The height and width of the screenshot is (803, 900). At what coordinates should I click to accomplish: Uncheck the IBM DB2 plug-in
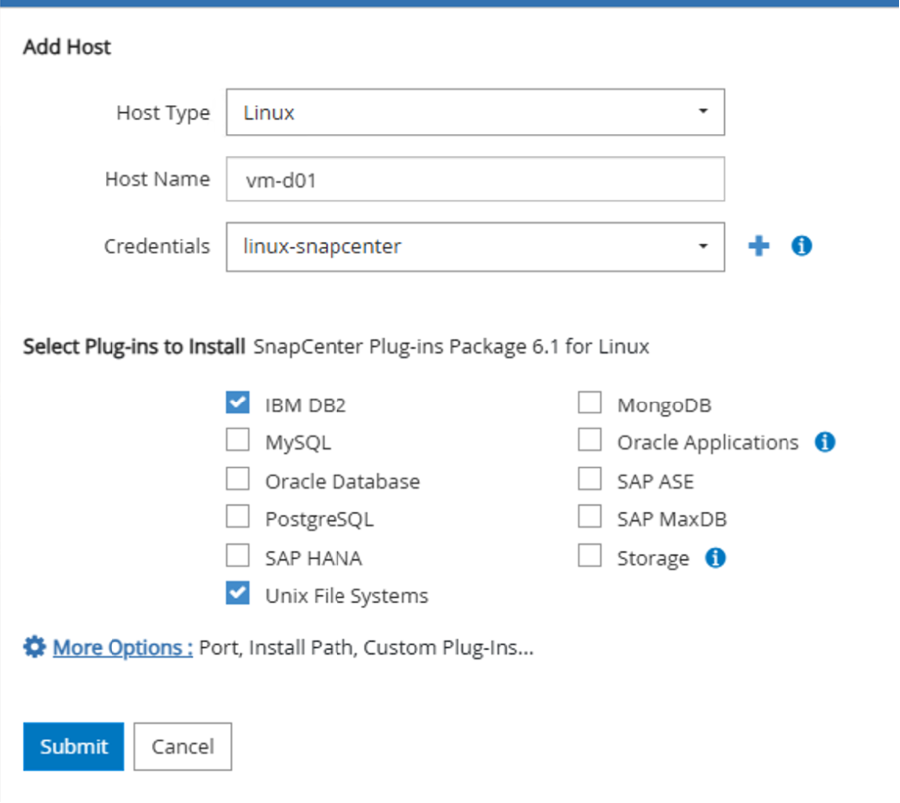click(238, 403)
